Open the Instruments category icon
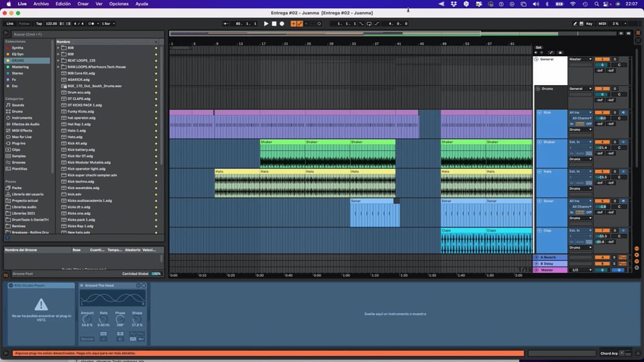The image size is (644, 362). [8, 118]
